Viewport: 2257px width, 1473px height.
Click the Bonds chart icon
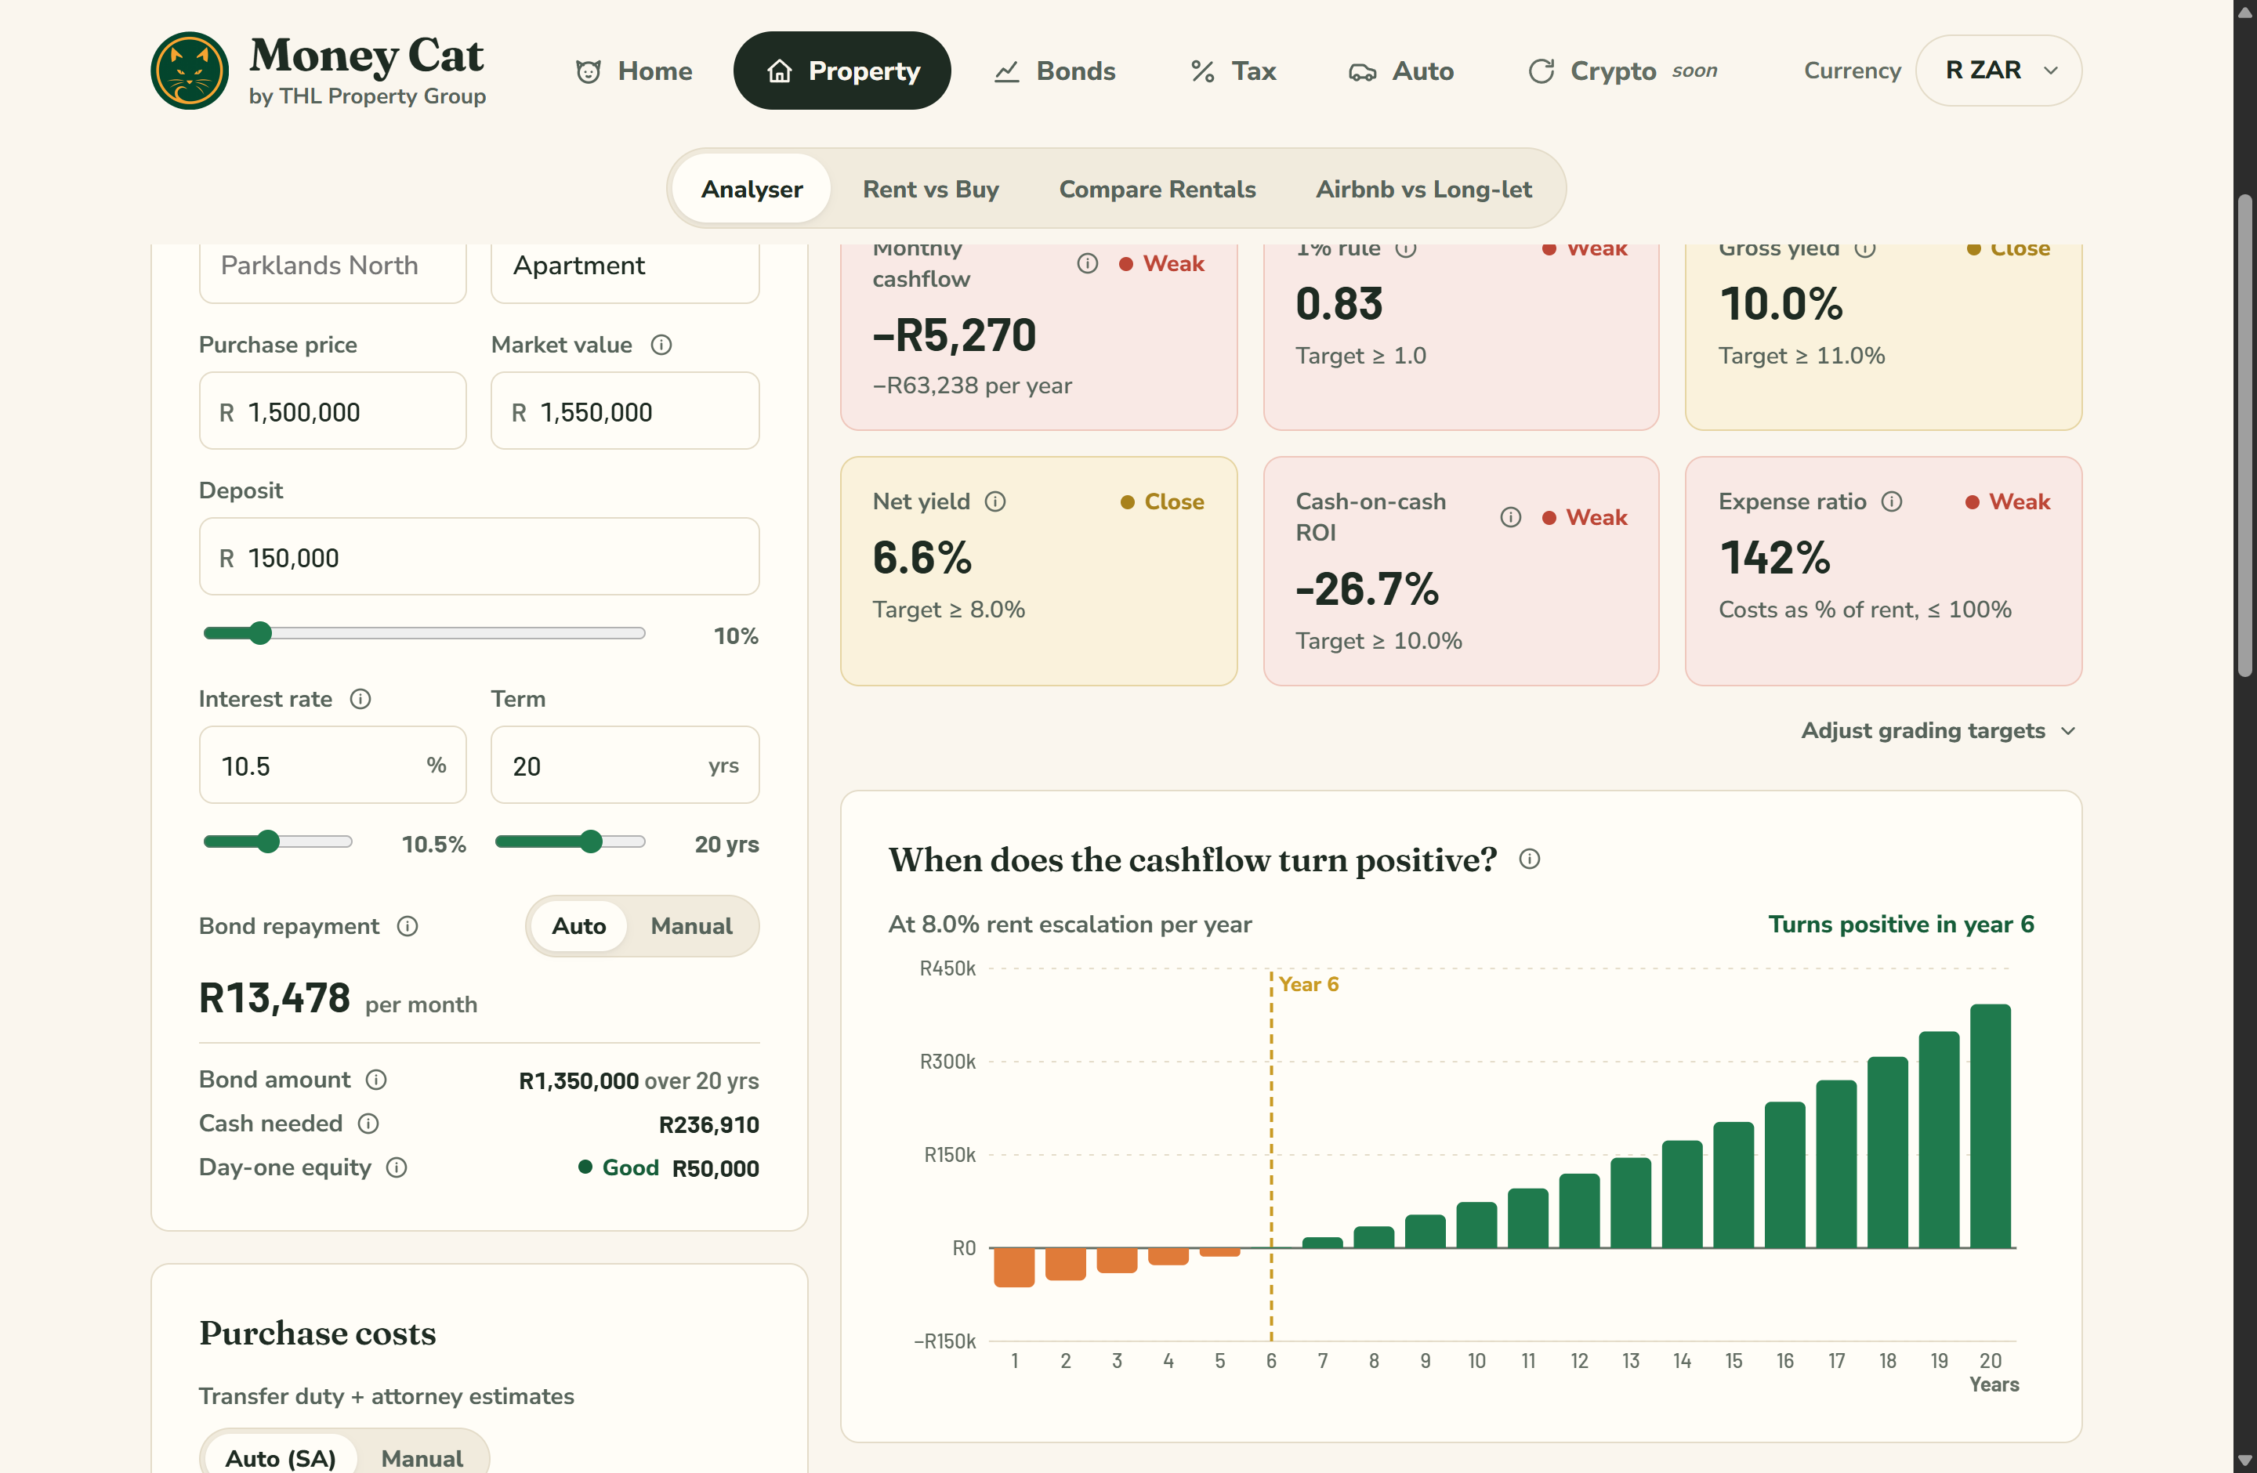click(x=1006, y=71)
